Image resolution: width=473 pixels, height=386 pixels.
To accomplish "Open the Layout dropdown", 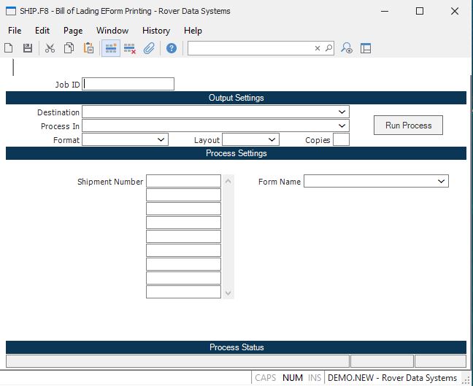I will click(x=272, y=139).
